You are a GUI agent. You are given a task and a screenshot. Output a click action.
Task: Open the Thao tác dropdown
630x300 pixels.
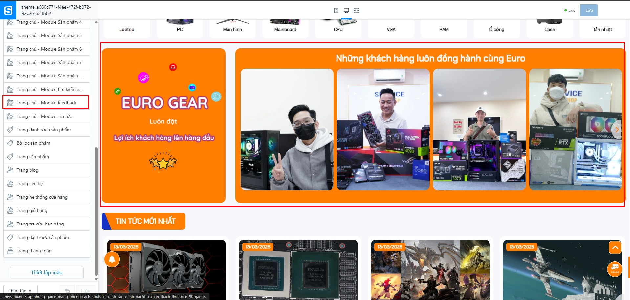pos(20,290)
